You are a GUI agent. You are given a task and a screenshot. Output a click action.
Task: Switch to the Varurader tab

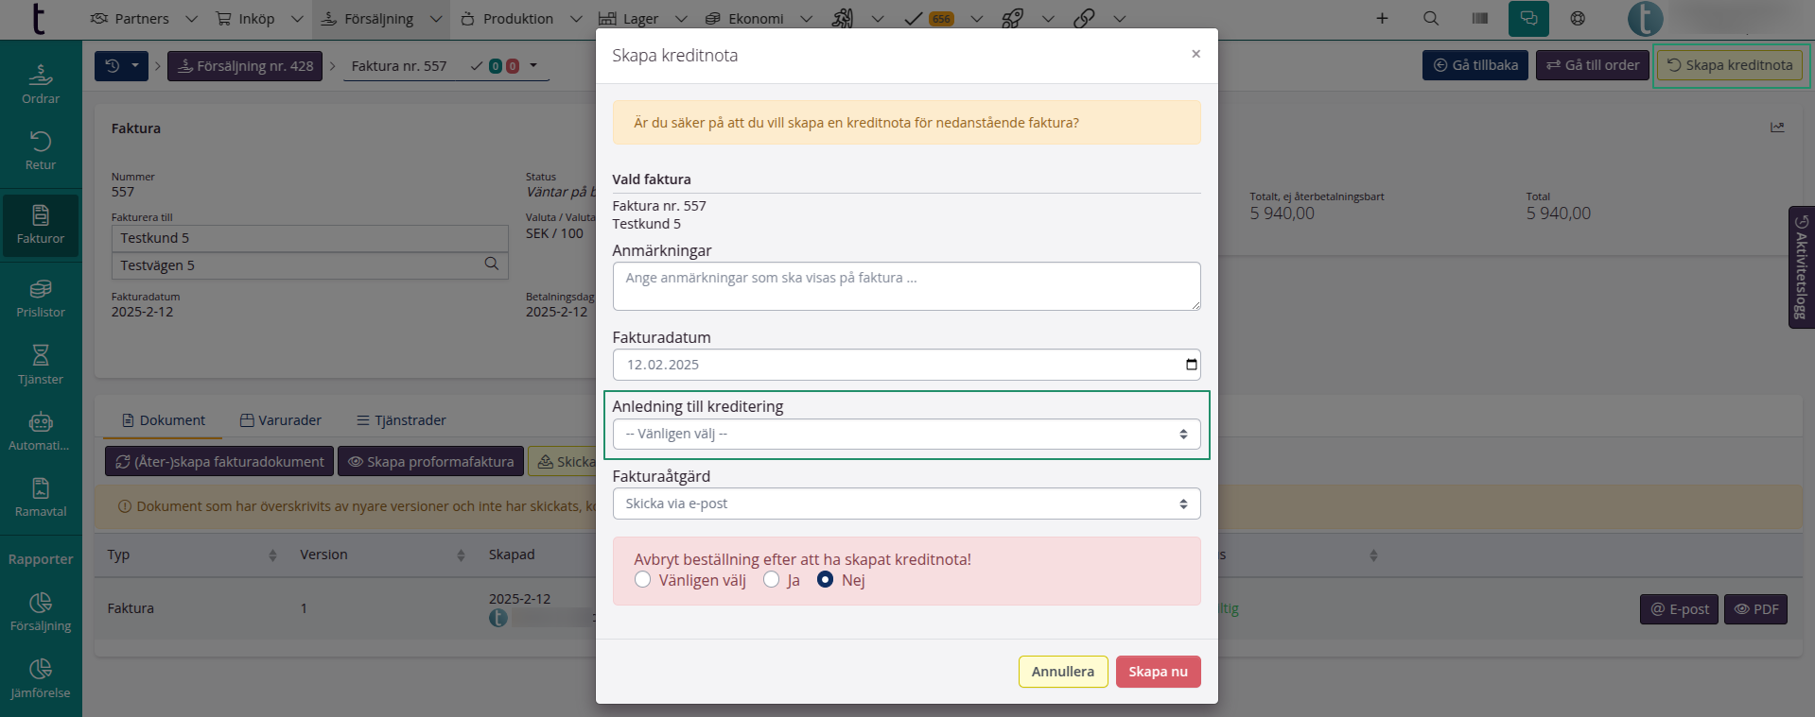click(x=281, y=420)
